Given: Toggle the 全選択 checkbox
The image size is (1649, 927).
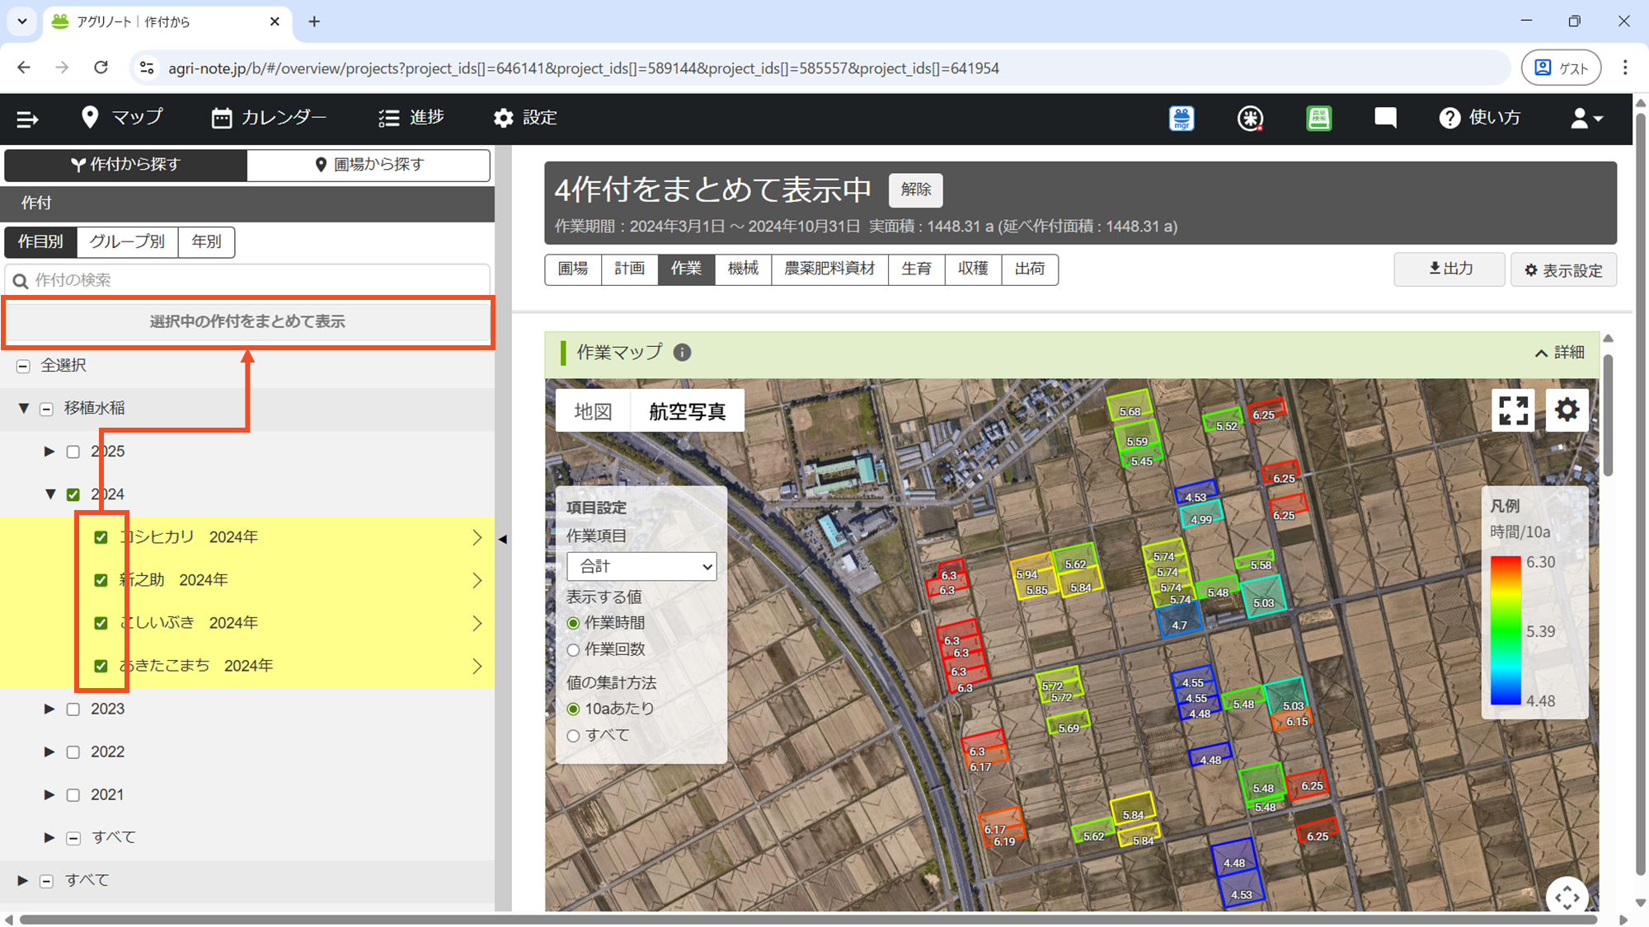Looking at the screenshot, I should pyautogui.click(x=23, y=366).
